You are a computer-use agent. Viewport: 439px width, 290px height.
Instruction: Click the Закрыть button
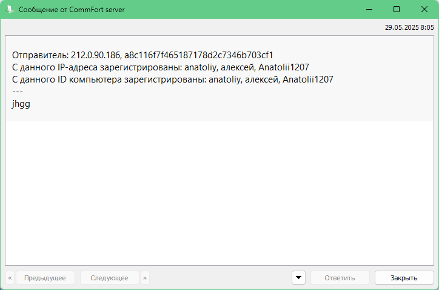[404, 278]
